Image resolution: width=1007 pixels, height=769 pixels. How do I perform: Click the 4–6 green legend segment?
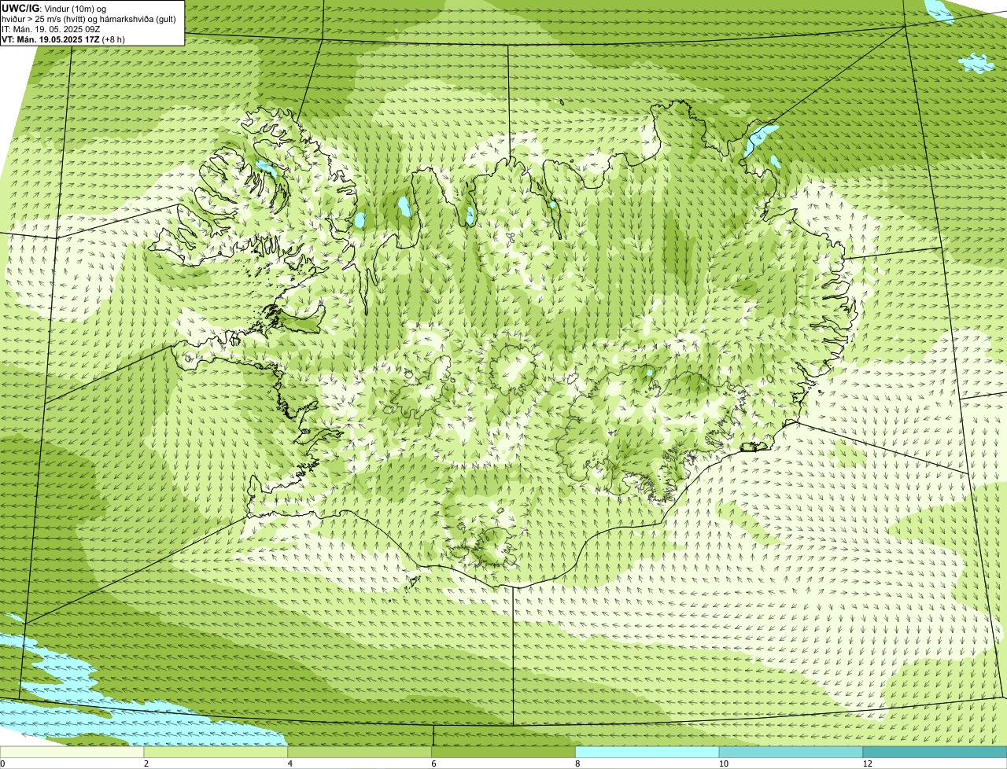click(x=360, y=752)
